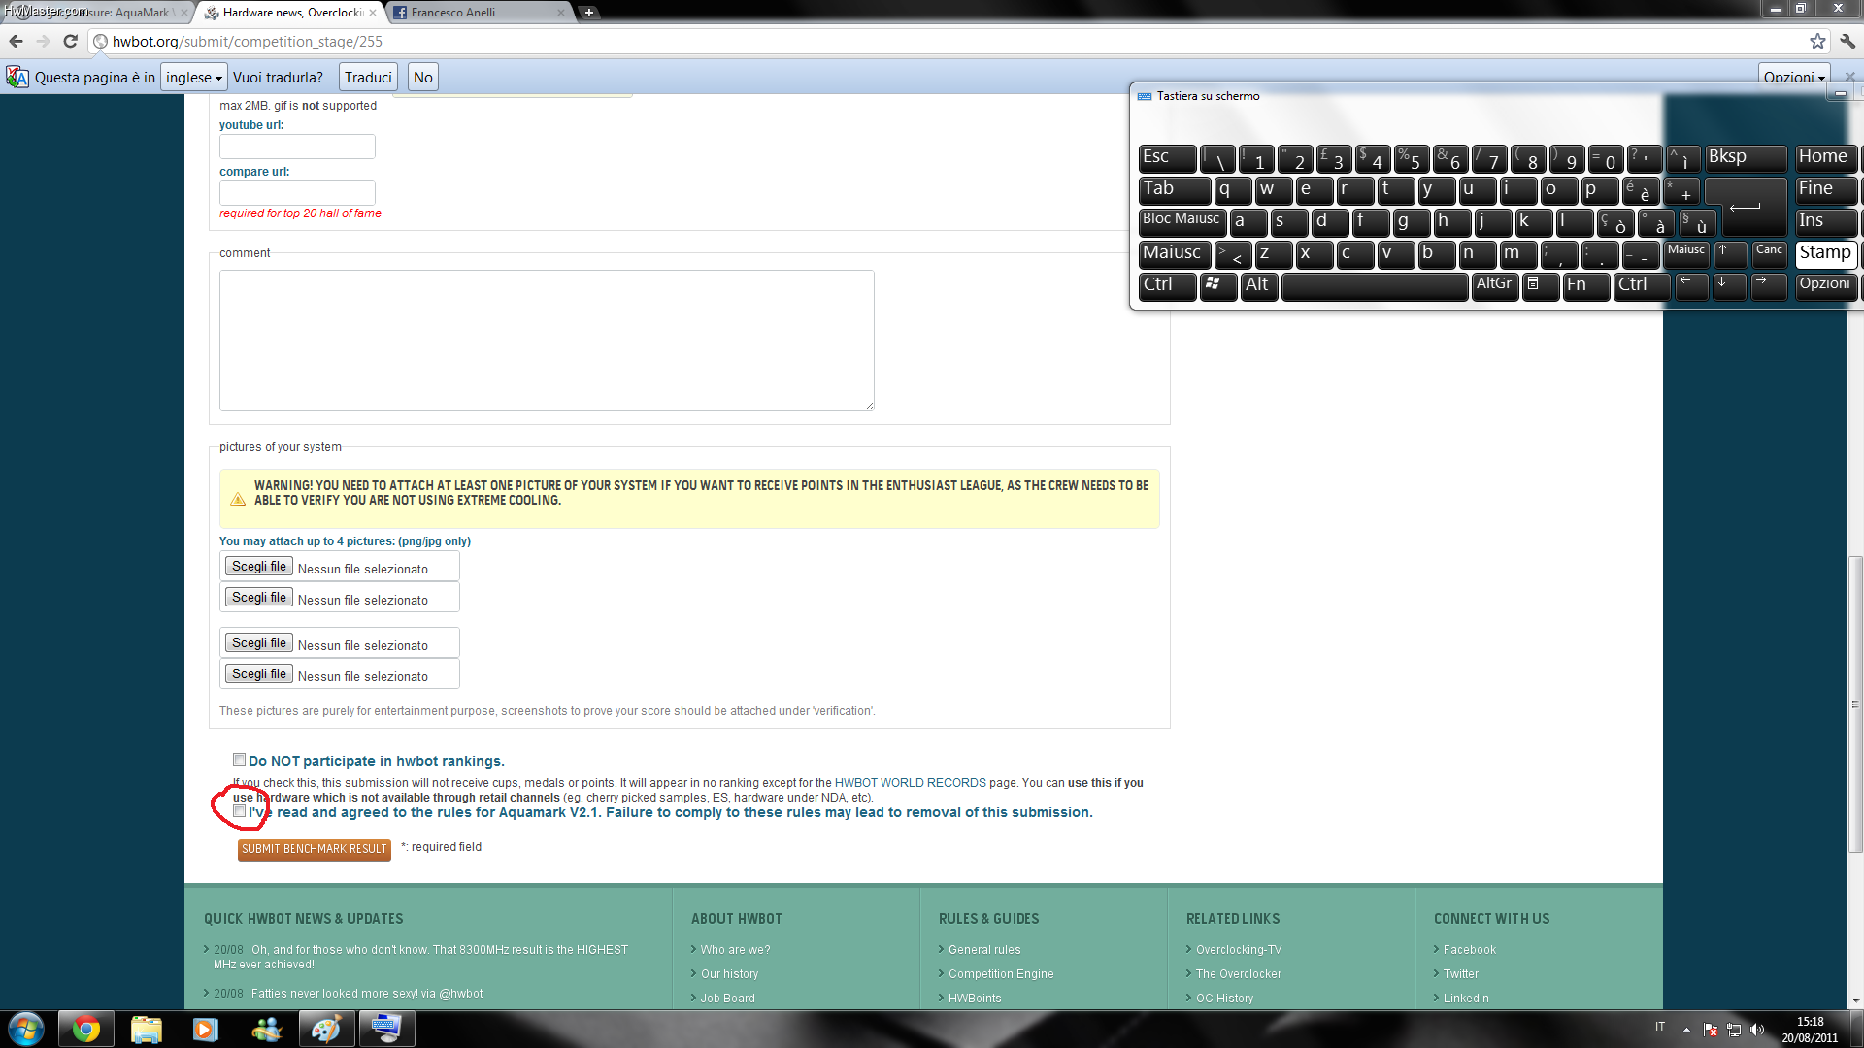Open Paint from the taskbar
The height and width of the screenshot is (1048, 1864).
(325, 1029)
